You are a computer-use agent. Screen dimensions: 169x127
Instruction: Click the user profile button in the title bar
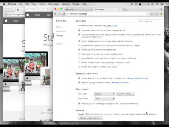click(x=161, y=9)
